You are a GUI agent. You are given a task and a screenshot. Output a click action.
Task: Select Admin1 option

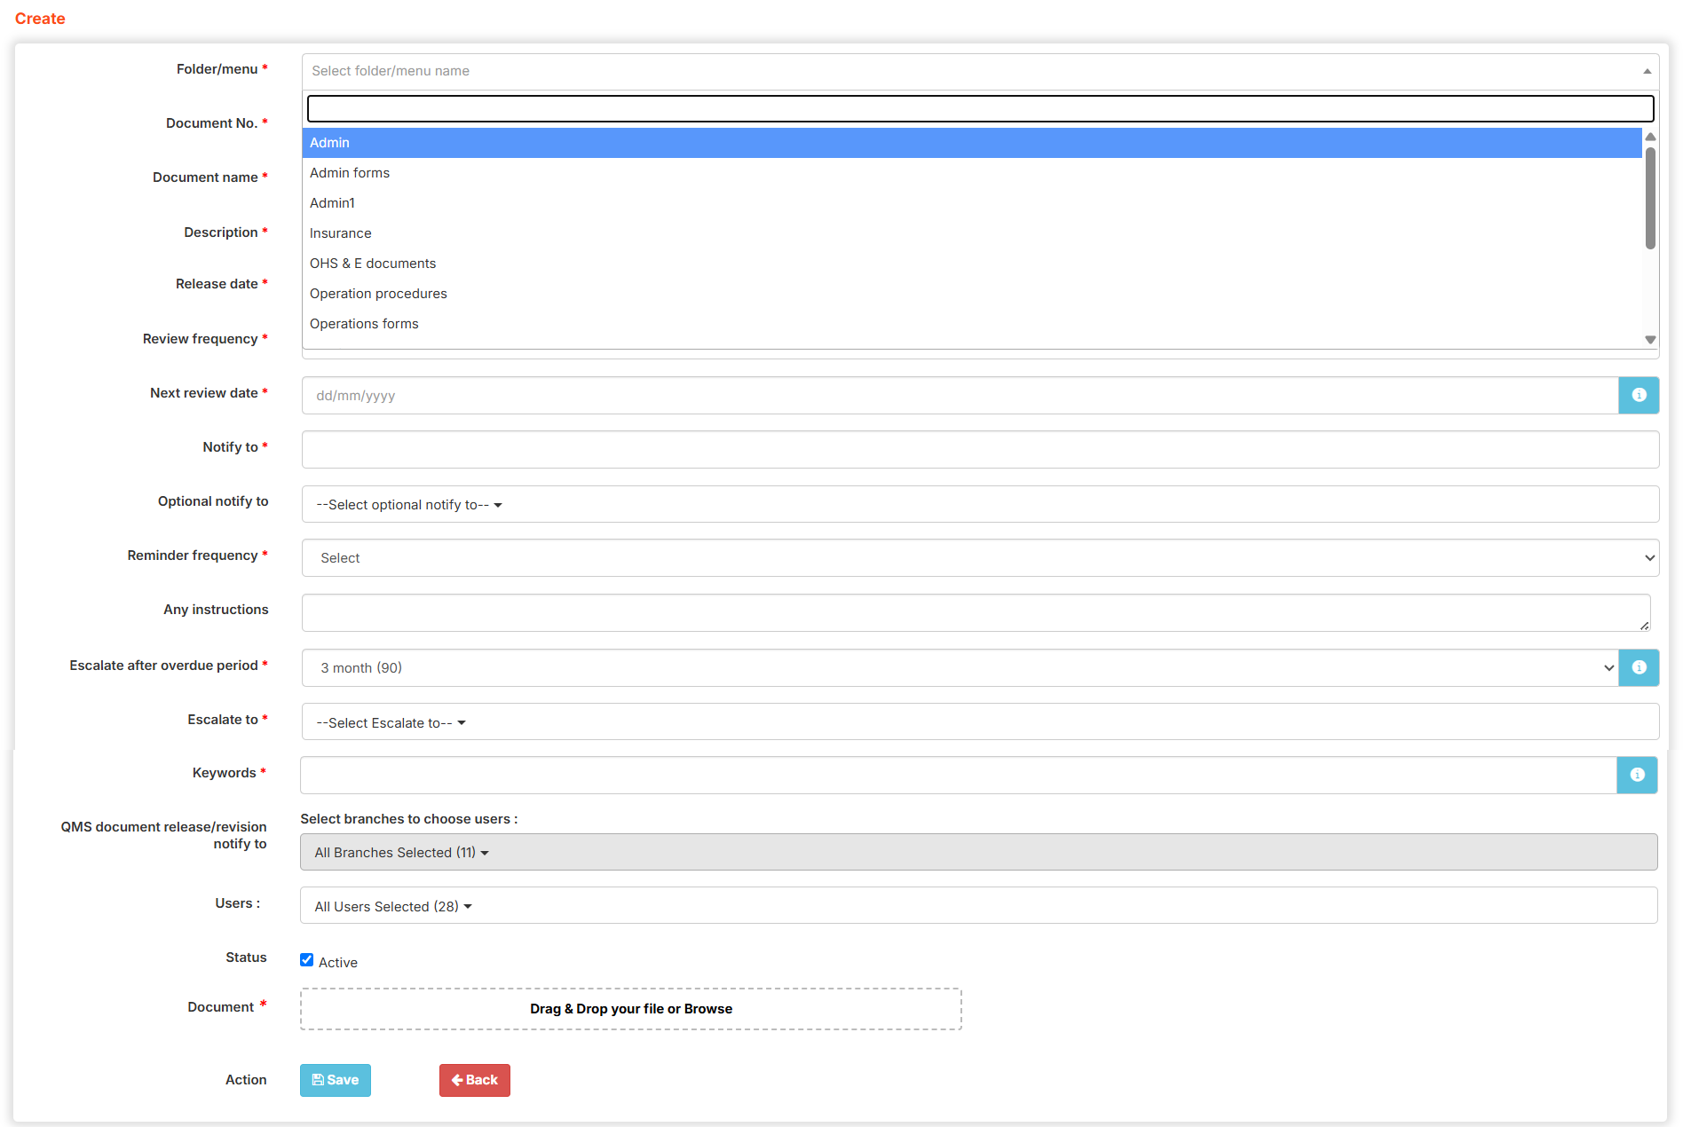(x=972, y=203)
